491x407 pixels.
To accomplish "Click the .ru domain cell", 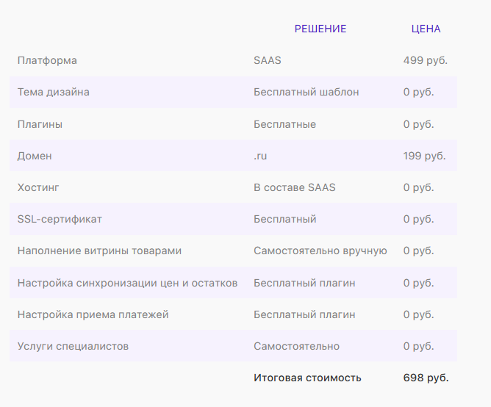I will coord(259,156).
